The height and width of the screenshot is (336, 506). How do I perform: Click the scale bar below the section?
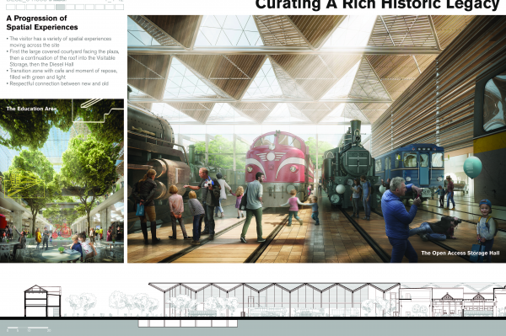tap(29, 328)
